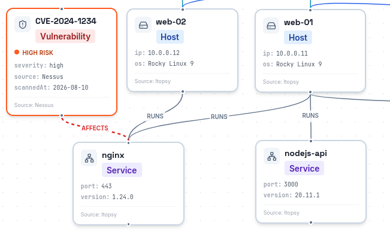Click the orange HIGH RISK indicator dot
Viewport: 390px width, 232px height.
pyautogui.click(x=17, y=52)
